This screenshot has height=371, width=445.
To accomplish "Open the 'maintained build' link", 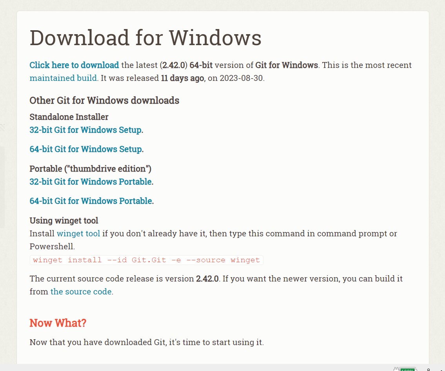I will (64, 78).
